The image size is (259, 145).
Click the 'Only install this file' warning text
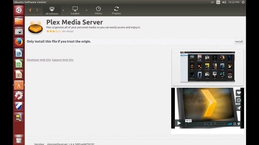click(x=59, y=41)
